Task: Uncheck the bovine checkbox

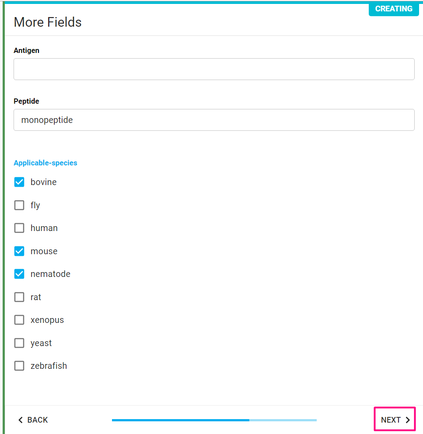Action: pyautogui.click(x=19, y=182)
